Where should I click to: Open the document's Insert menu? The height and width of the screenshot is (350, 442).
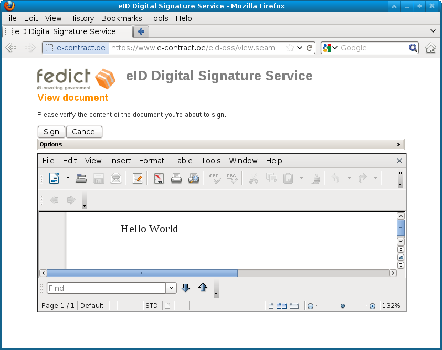click(x=120, y=161)
